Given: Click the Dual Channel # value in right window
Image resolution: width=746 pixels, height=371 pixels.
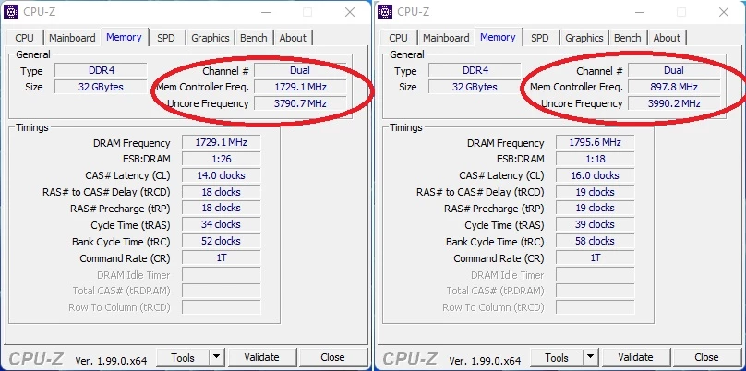Looking at the screenshot, I should click(674, 70).
